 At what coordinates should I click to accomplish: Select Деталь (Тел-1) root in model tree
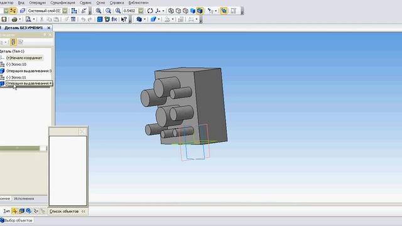12,51
